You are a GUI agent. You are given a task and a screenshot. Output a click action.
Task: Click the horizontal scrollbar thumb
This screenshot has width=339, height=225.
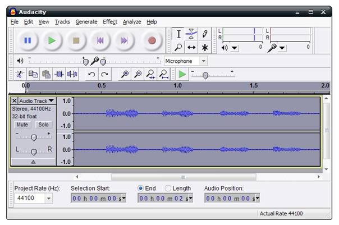[x=184, y=177]
